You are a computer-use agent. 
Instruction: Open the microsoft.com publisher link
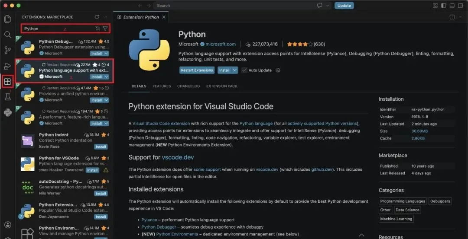pos(221,44)
